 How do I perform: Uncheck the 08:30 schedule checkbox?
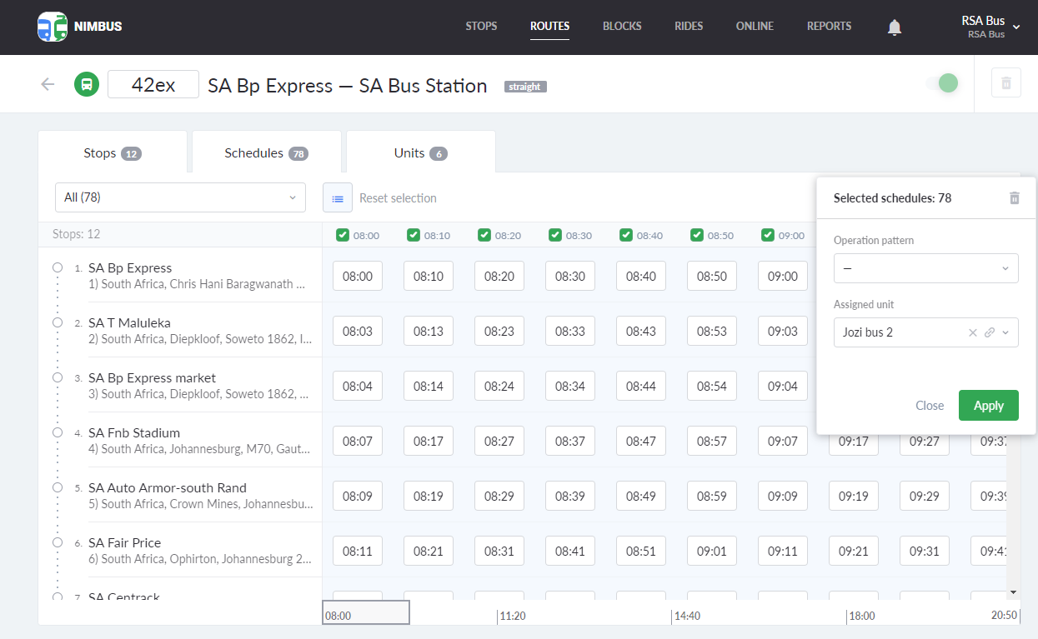[x=555, y=235]
